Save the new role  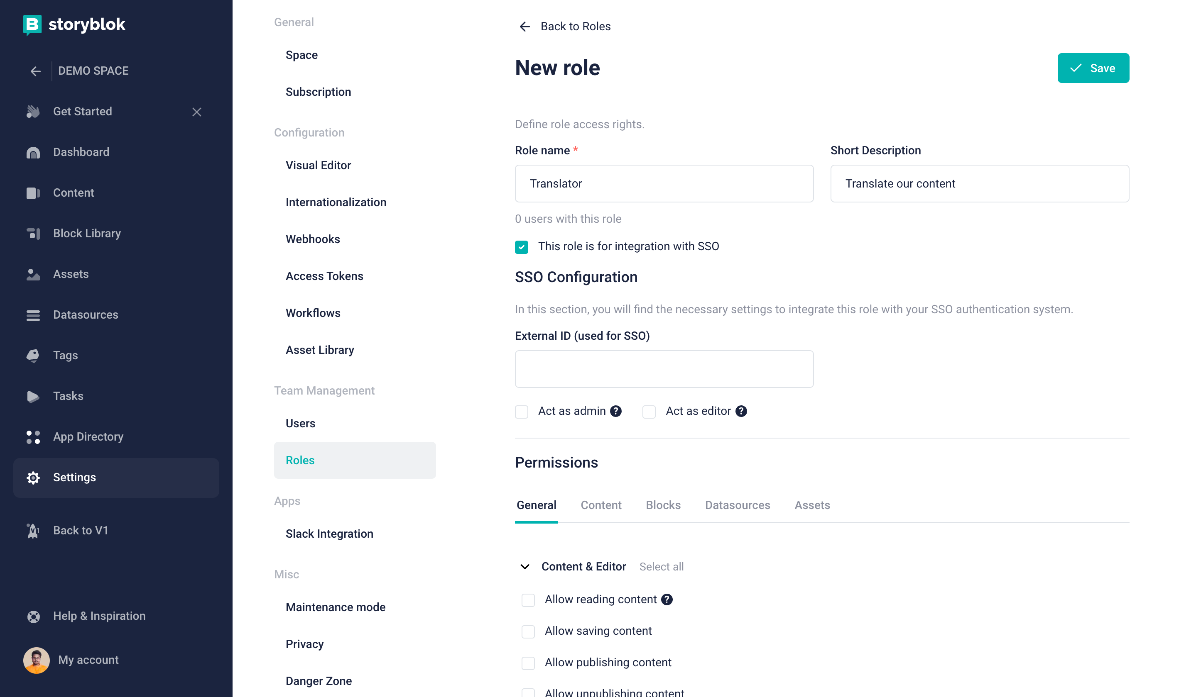tap(1093, 68)
